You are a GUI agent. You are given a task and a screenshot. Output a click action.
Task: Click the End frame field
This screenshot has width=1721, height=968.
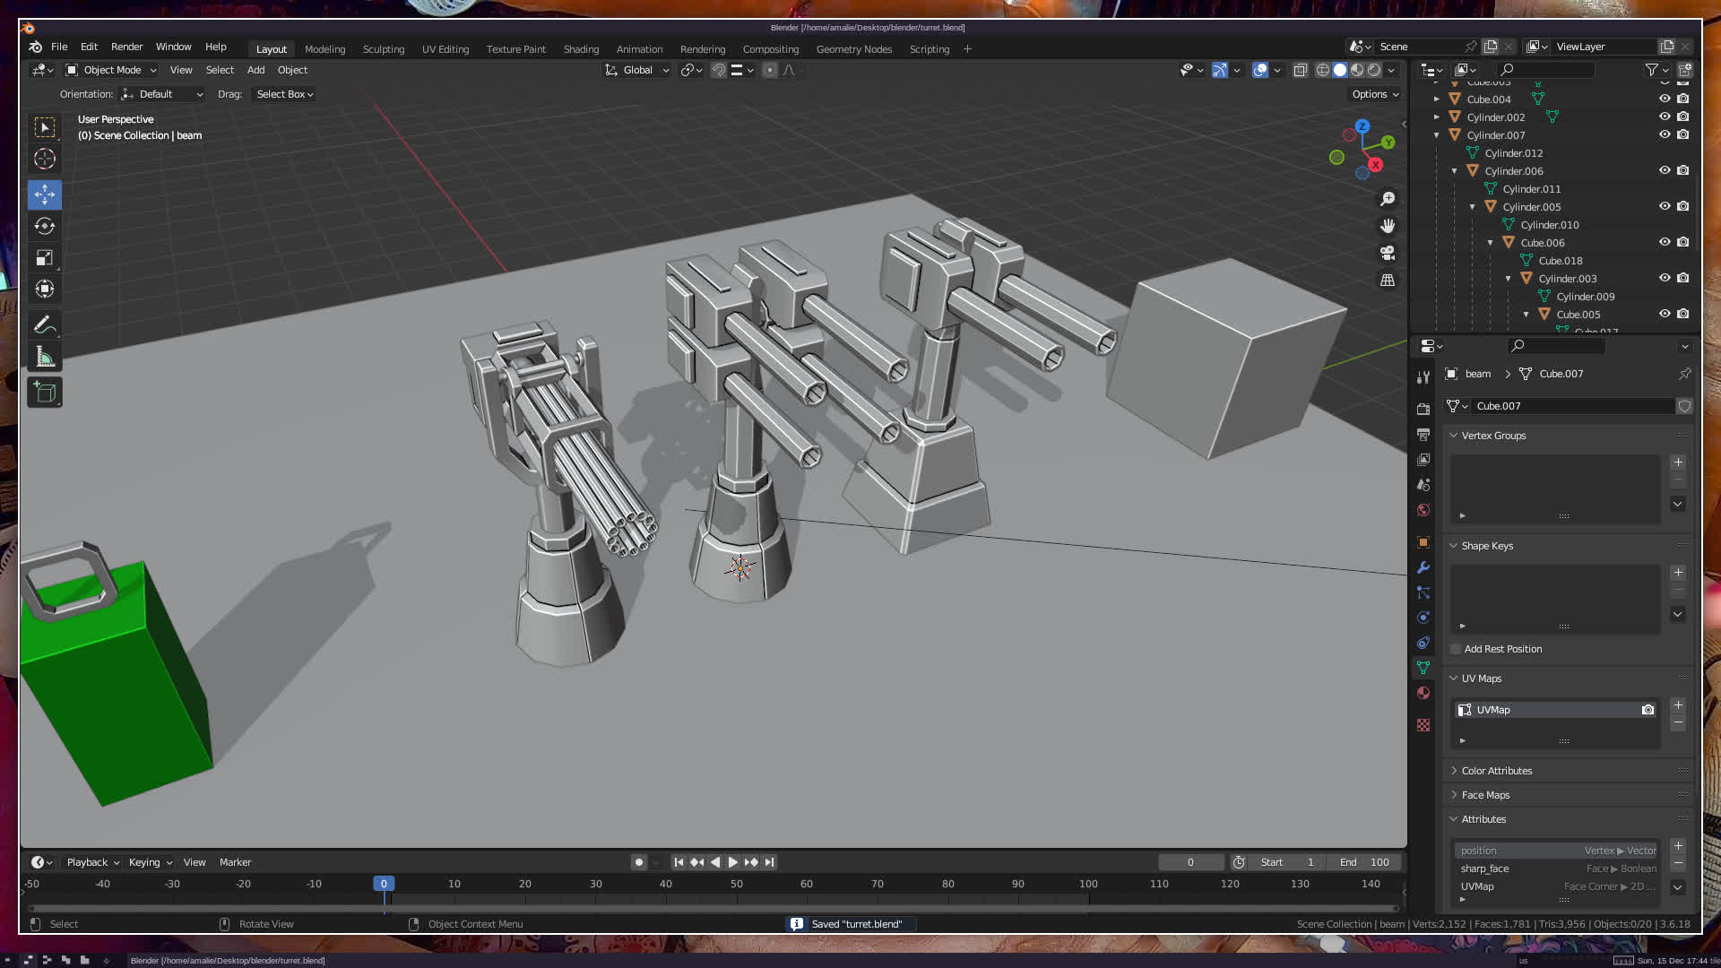[x=1364, y=862]
